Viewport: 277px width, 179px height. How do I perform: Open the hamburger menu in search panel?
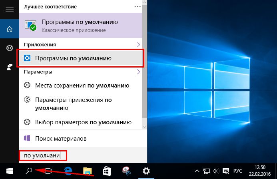[9, 10]
